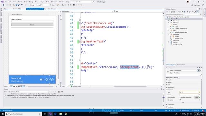Open the Build menu
Screen dimensions: 206x116
pyautogui.click(x=25, y=2)
